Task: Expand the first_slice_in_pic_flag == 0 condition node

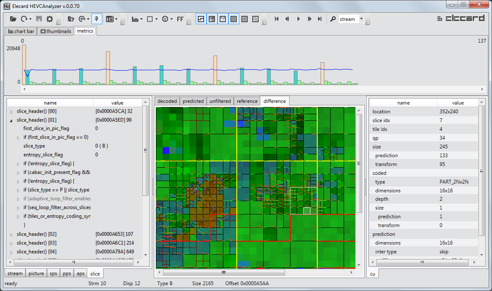Action: pyautogui.click(x=18, y=138)
